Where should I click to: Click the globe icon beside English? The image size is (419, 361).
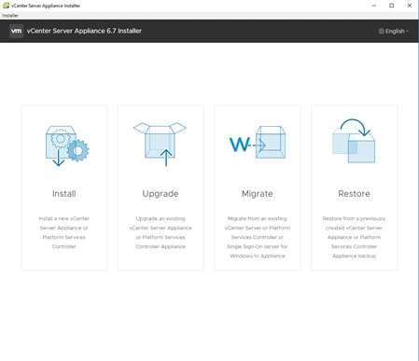pyautogui.click(x=381, y=31)
